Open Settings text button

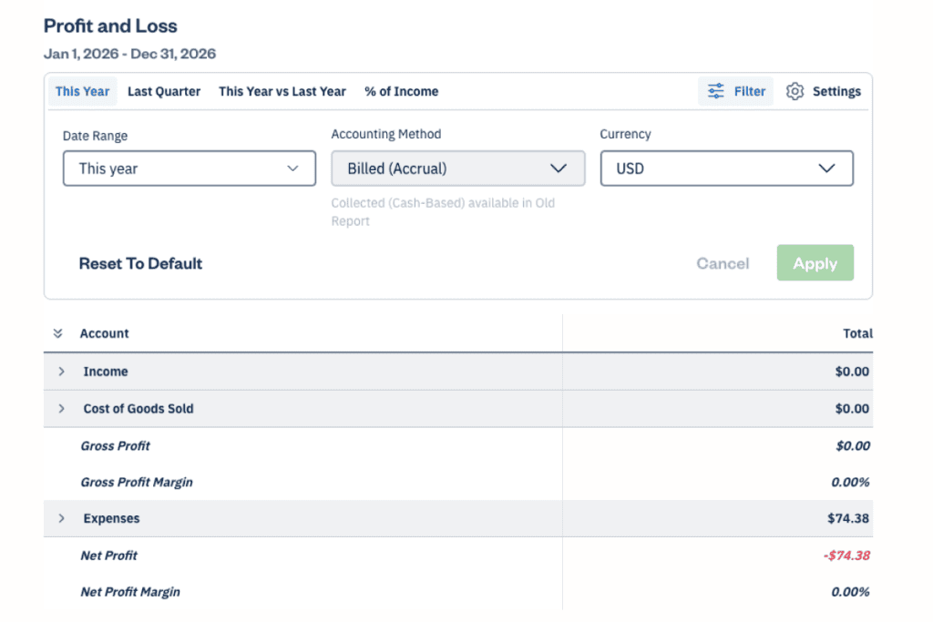836,92
